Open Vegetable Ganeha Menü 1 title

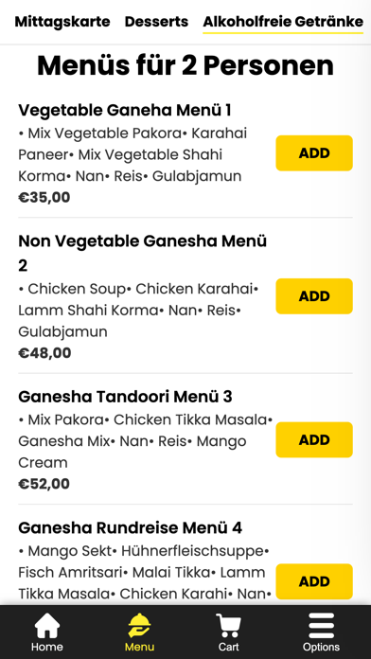tap(125, 110)
